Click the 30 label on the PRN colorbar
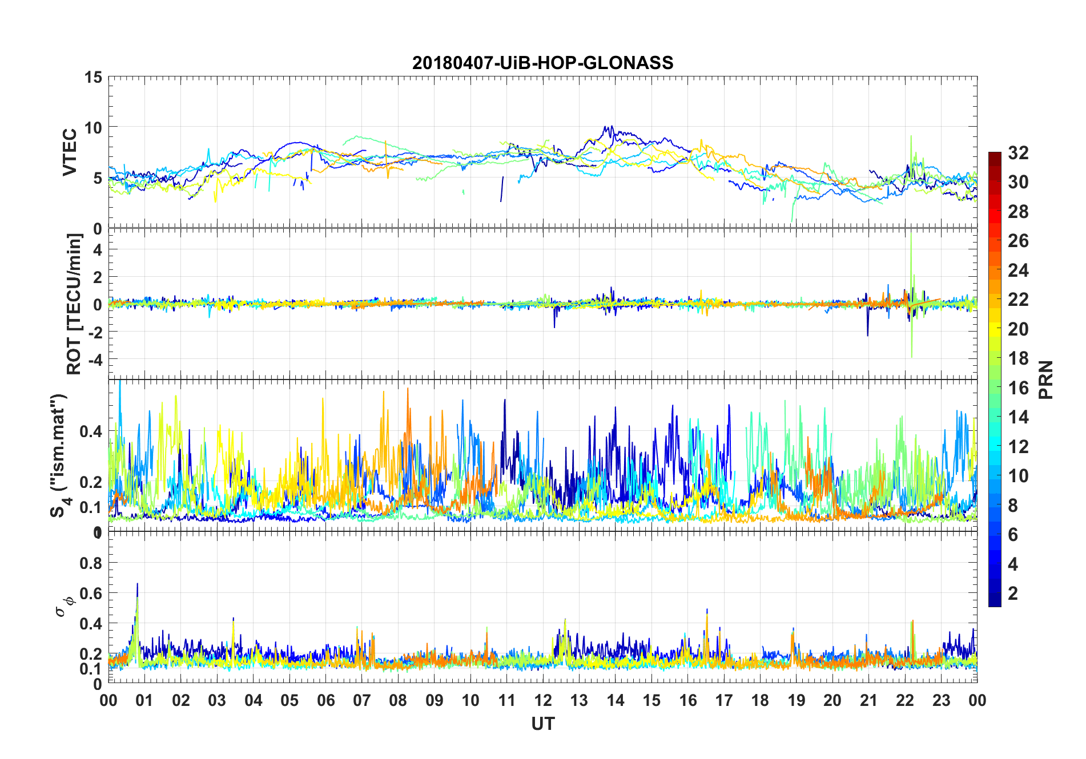 pyautogui.click(x=1019, y=182)
